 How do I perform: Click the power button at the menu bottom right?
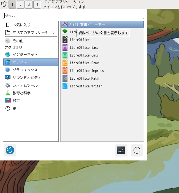point(137,150)
